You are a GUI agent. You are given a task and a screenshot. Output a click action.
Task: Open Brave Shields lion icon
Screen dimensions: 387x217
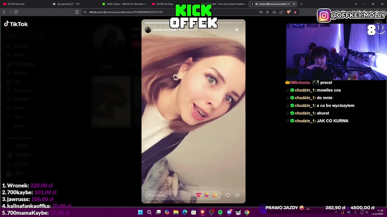(289, 12)
